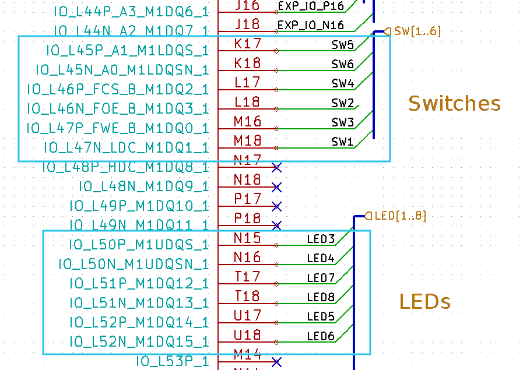Select the no-connect flag on pin P18
This screenshot has width=523, height=370.
(276, 225)
